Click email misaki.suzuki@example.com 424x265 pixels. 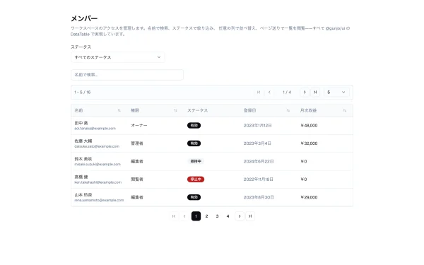[x=98, y=164]
